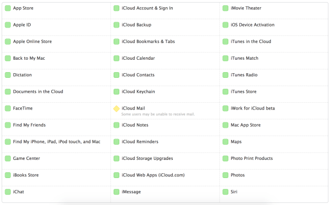Click the iOS Device Activation status icon

coord(226,25)
